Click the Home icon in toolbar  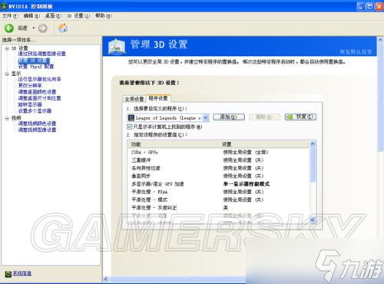(x=63, y=28)
